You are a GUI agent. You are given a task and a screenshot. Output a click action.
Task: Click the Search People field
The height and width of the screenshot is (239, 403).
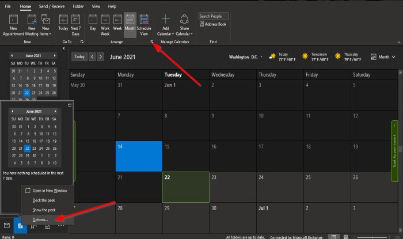click(214, 16)
